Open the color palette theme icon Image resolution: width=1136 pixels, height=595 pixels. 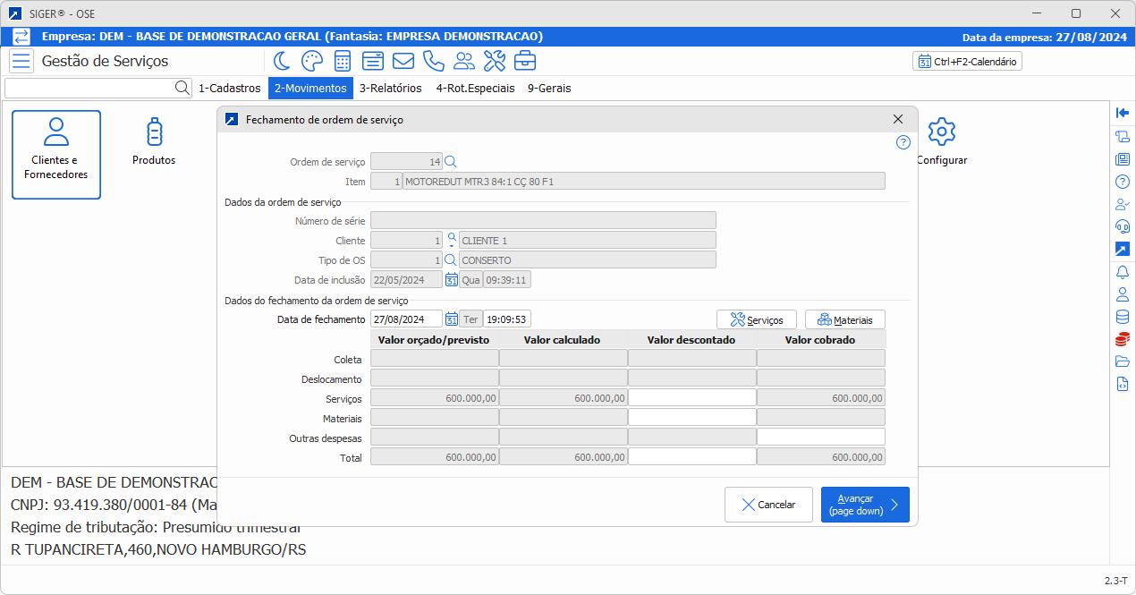[311, 61]
